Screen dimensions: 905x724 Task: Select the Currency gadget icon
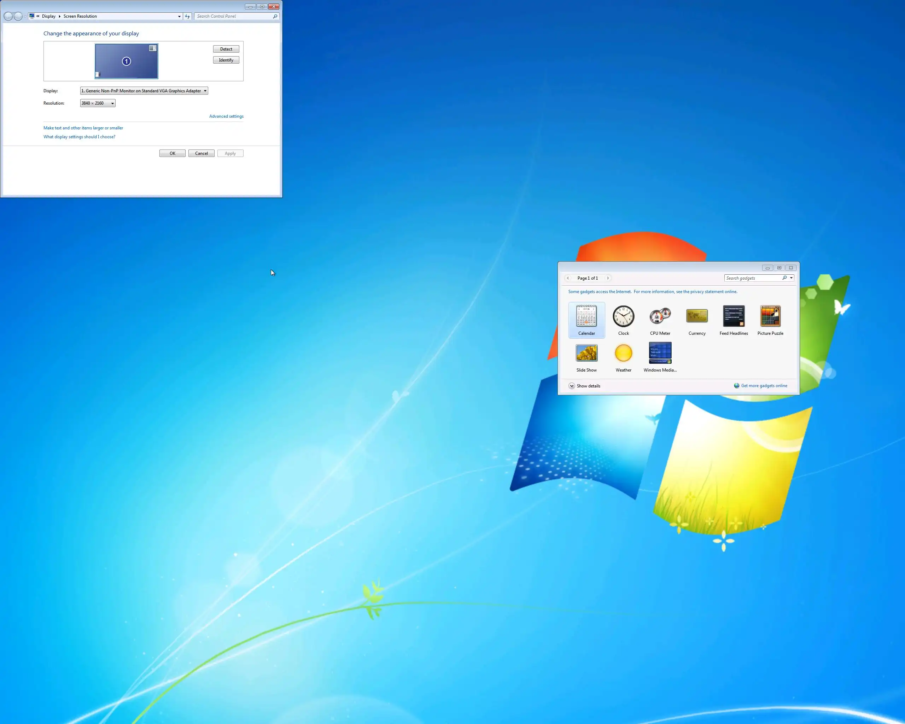[x=697, y=316]
